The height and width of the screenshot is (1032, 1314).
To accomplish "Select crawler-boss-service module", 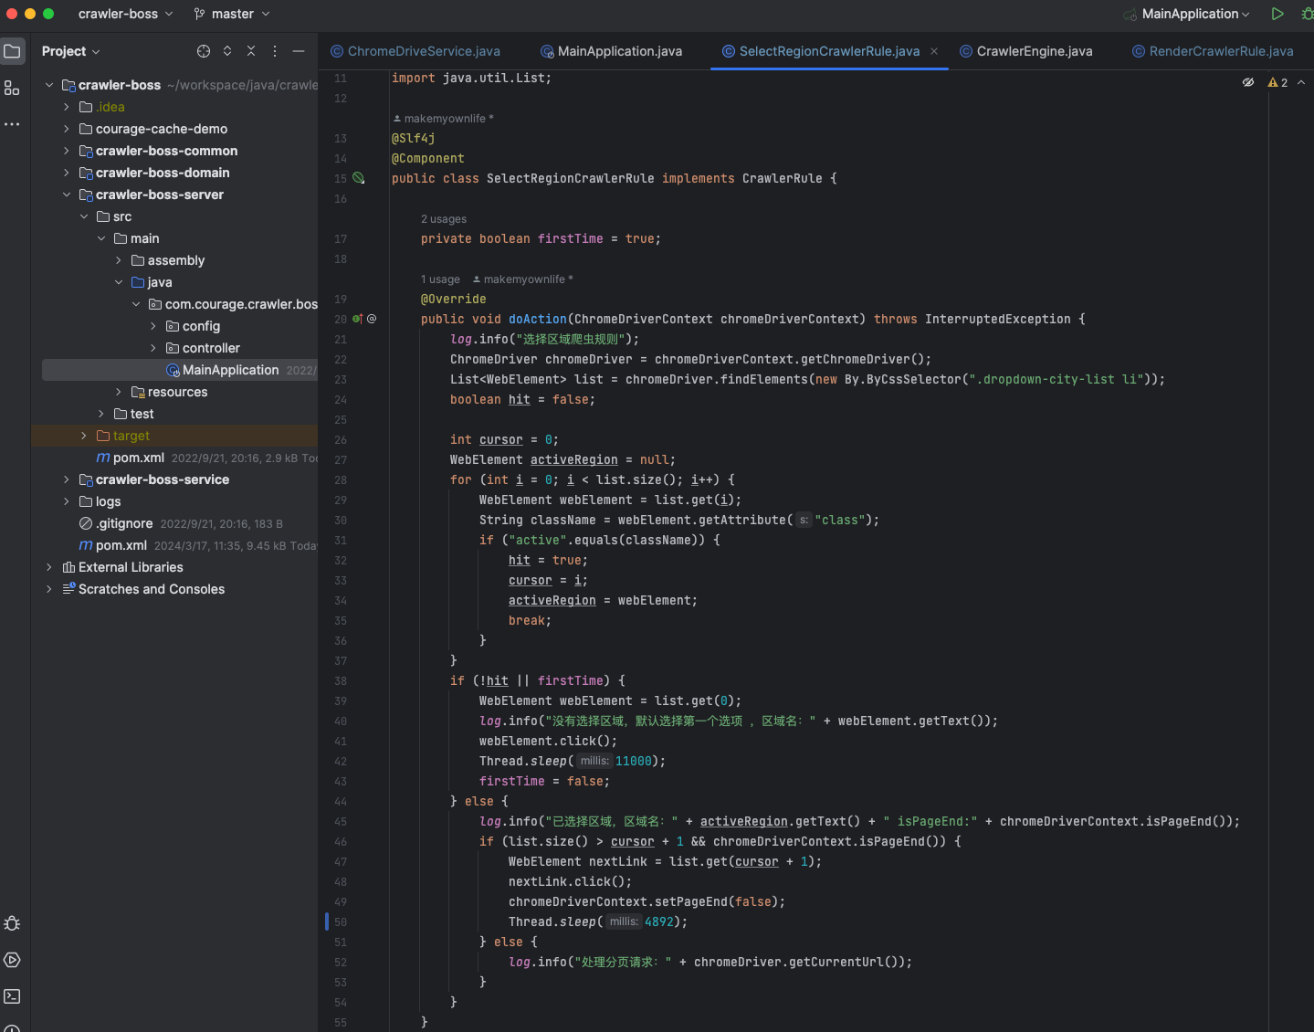I will (x=163, y=479).
